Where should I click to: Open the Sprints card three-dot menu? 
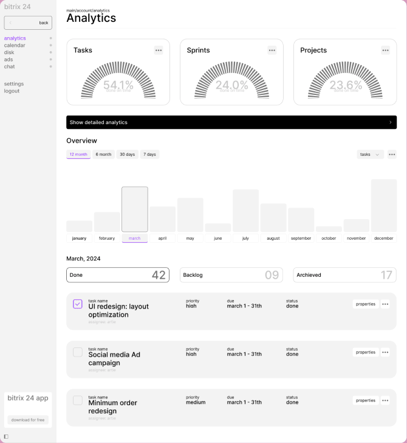pyautogui.click(x=272, y=51)
